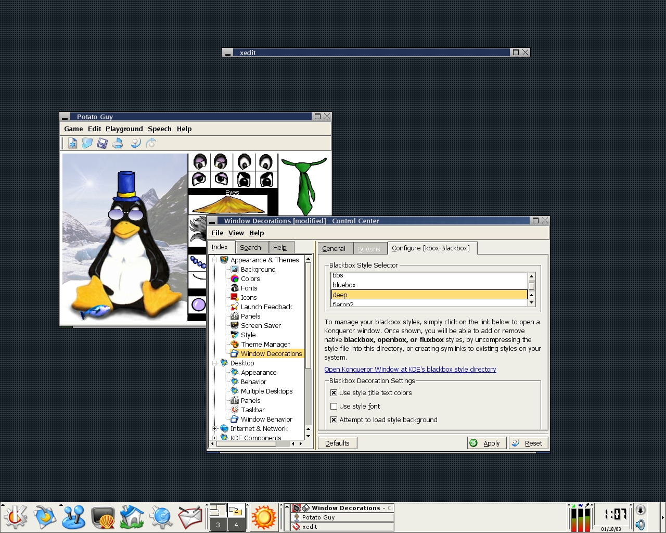Select Background under Appearance & Themes

(x=258, y=270)
